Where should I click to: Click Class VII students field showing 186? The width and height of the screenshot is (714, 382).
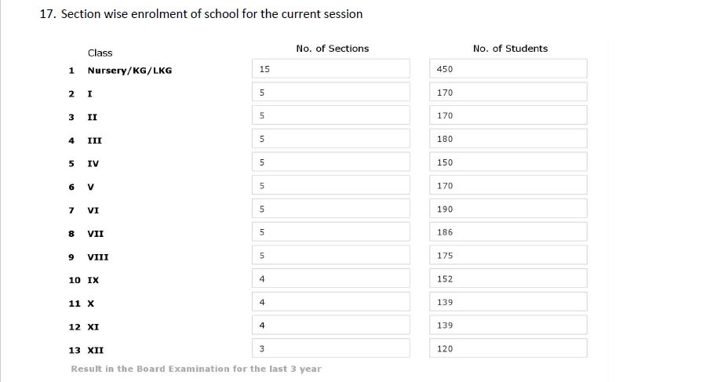pos(508,231)
